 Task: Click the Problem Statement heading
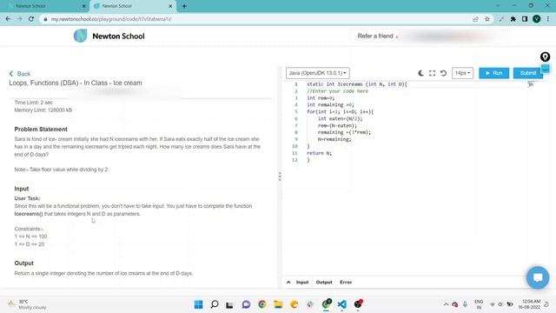(41, 130)
